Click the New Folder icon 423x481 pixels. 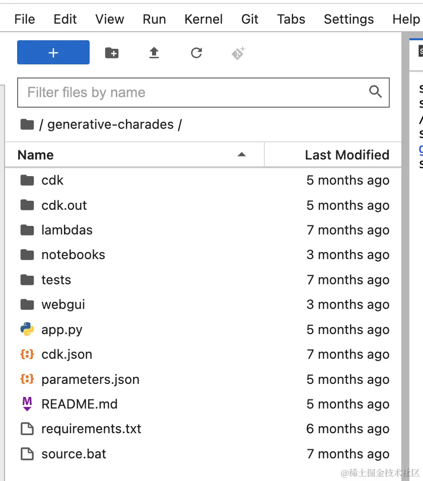112,53
